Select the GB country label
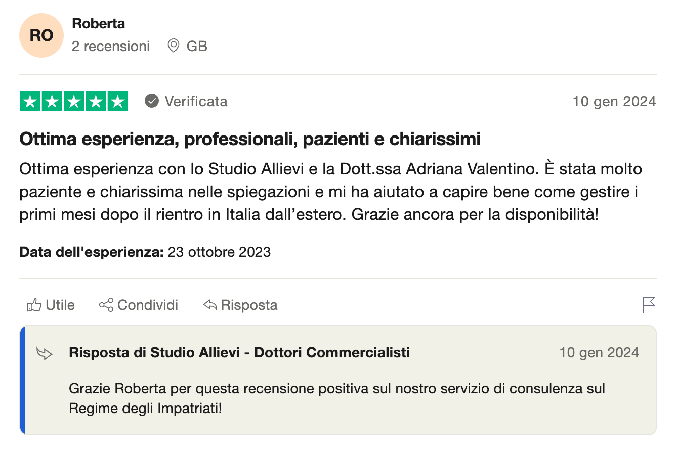This screenshot has width=677, height=452. tap(197, 47)
